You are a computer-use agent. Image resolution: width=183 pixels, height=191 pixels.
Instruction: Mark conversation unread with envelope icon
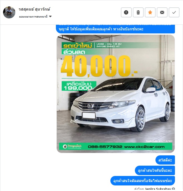162,12
